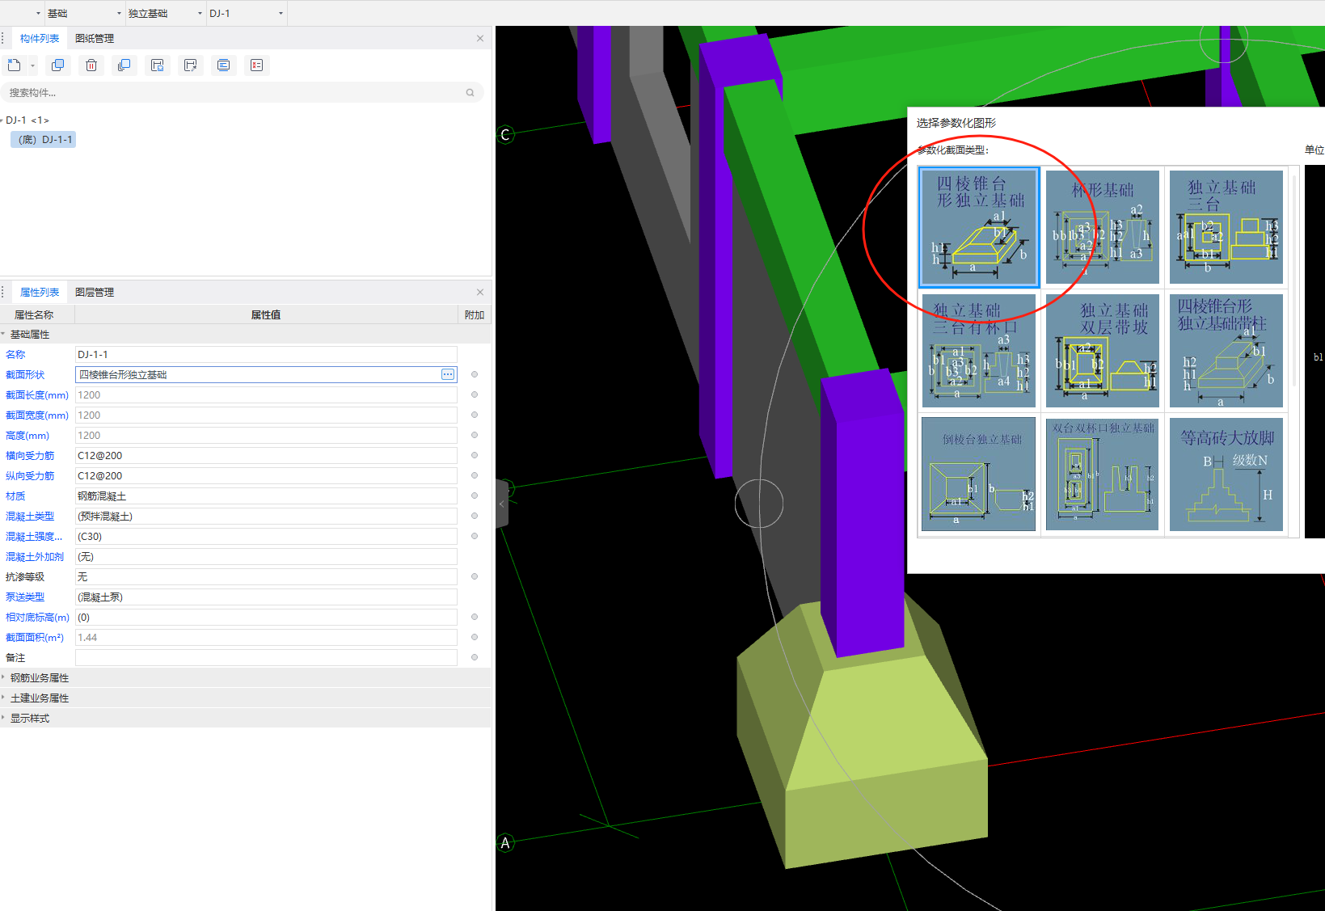This screenshot has width=1325, height=911.
Task: Toggle 附加 option for 高度 row
Action: 475,435
